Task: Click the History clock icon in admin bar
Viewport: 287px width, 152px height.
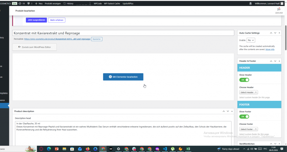Action: click(x=65, y=3)
